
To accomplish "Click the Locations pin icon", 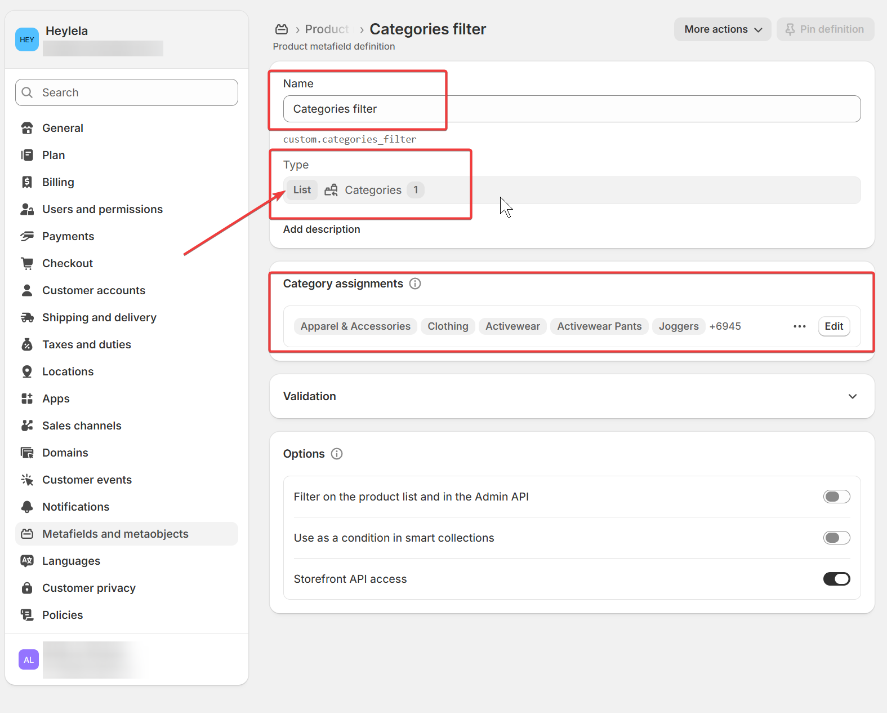I will click(27, 371).
